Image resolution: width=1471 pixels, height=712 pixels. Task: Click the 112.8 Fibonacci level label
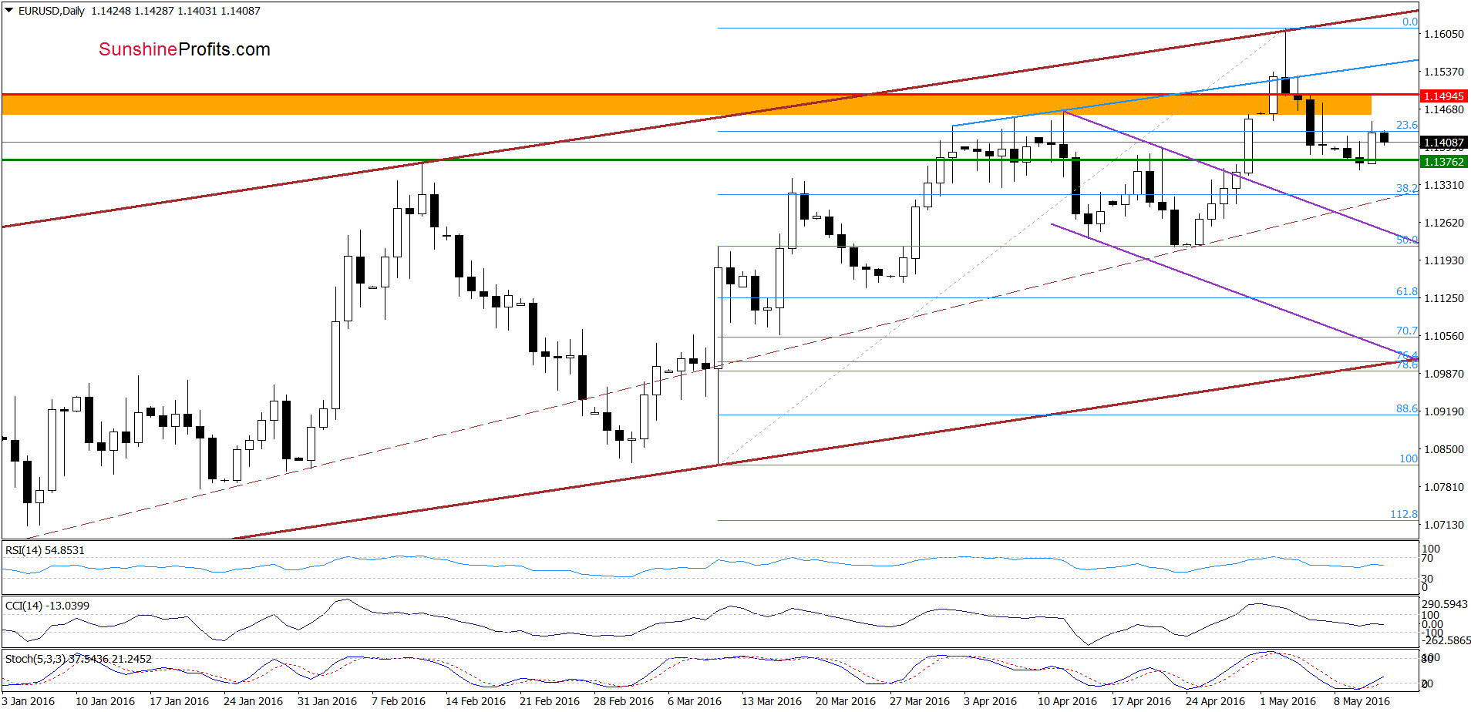click(1403, 514)
